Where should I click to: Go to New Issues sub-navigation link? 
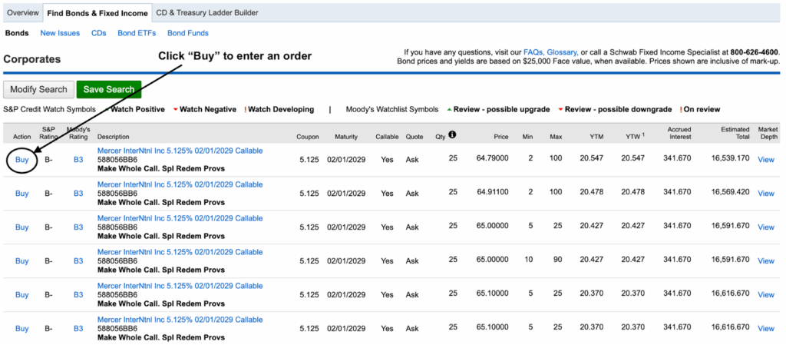60,33
